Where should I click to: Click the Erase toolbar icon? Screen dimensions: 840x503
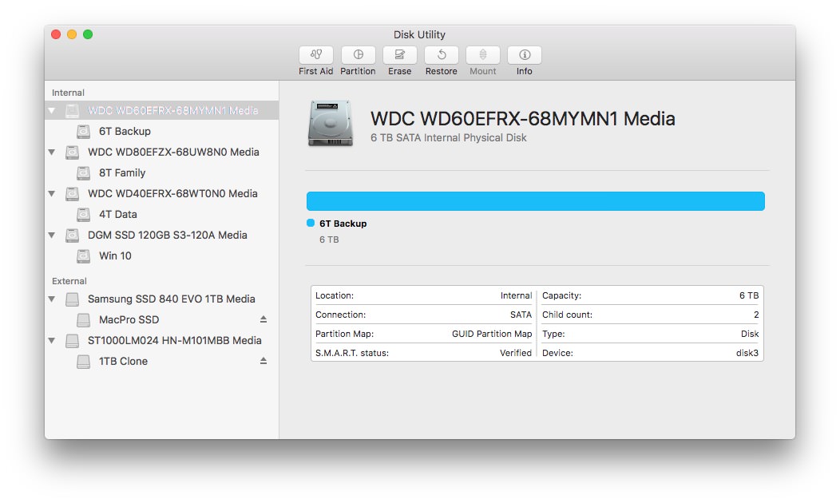point(400,54)
